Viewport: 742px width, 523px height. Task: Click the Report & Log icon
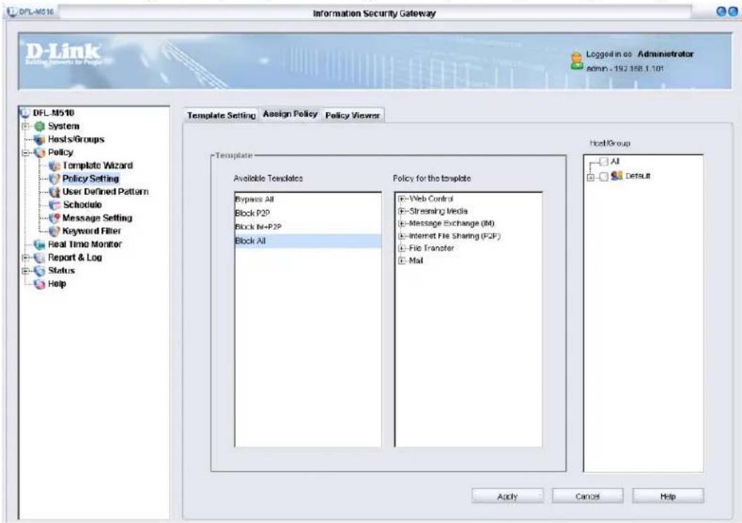click(x=39, y=258)
